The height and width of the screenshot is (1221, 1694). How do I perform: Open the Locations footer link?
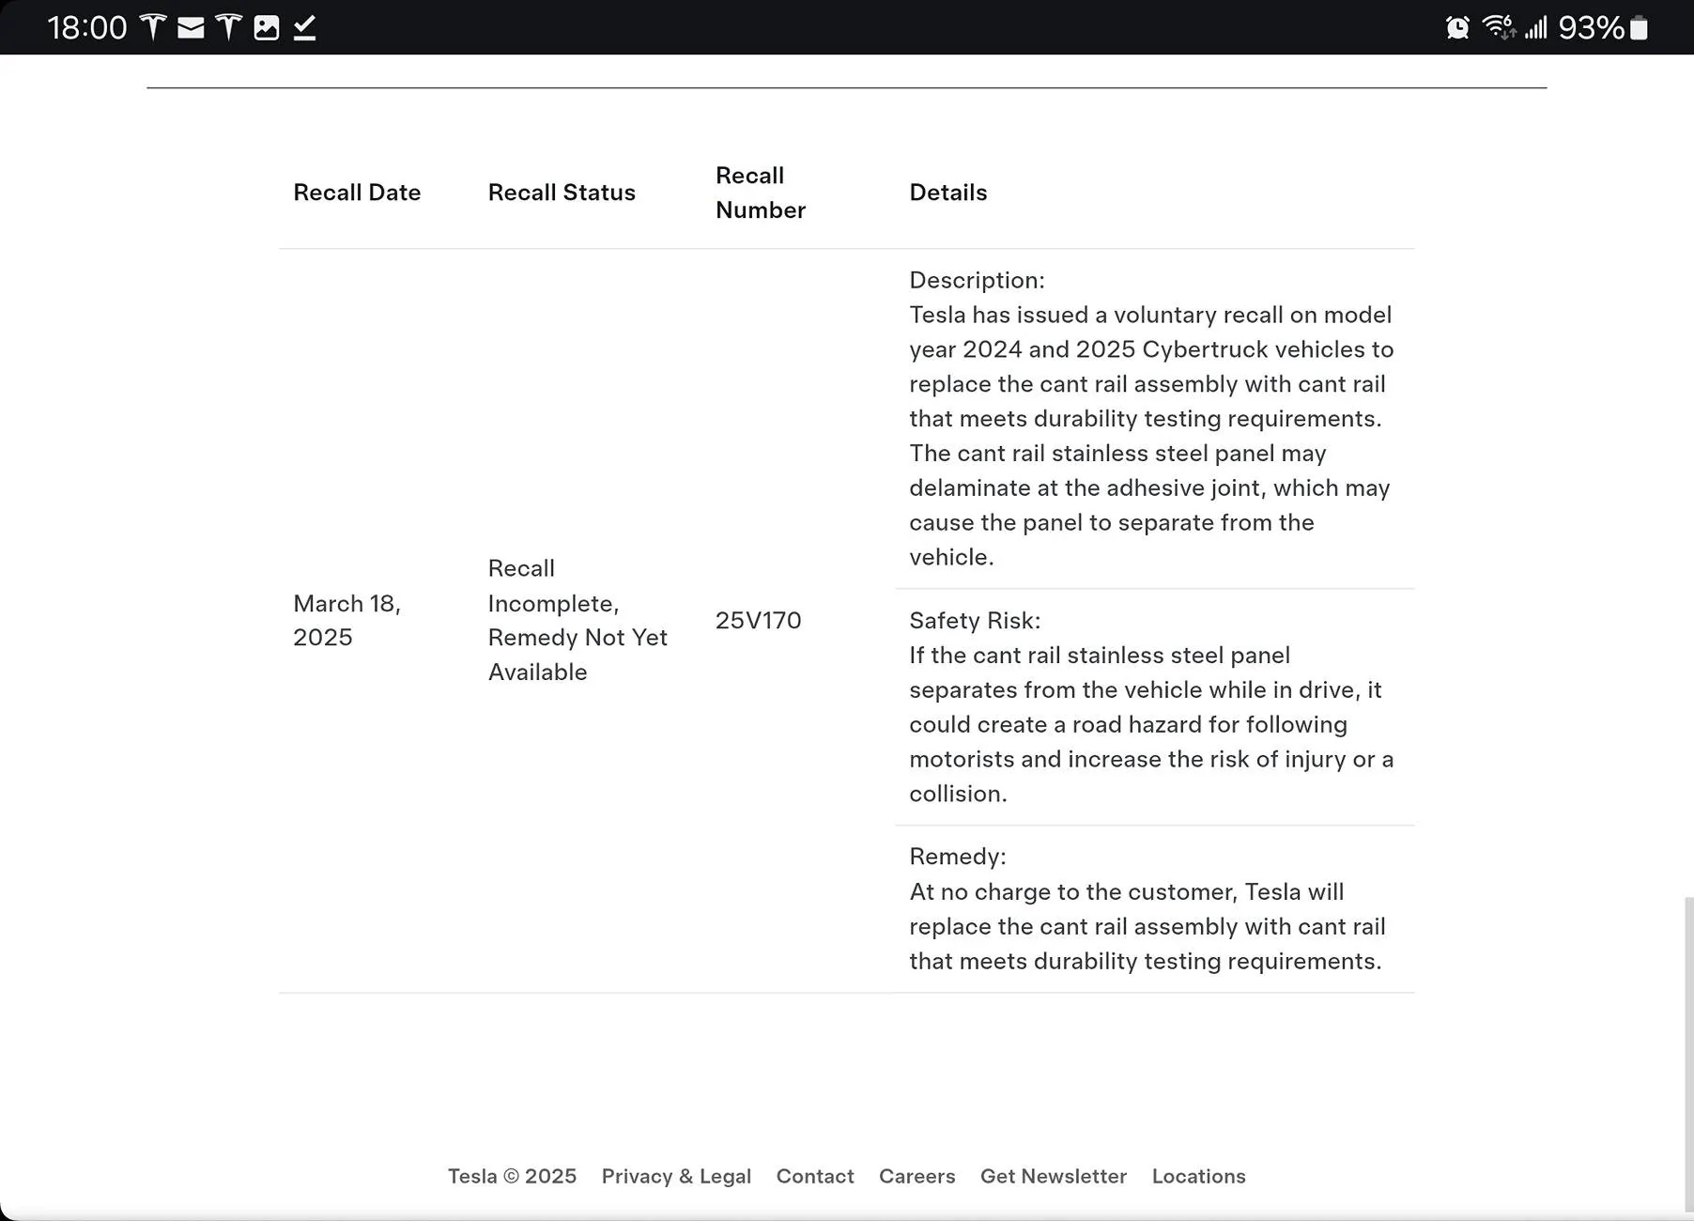point(1199,1176)
